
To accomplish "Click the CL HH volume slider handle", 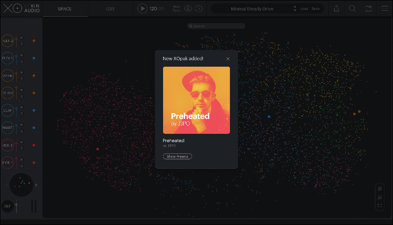I will click(x=16, y=87).
